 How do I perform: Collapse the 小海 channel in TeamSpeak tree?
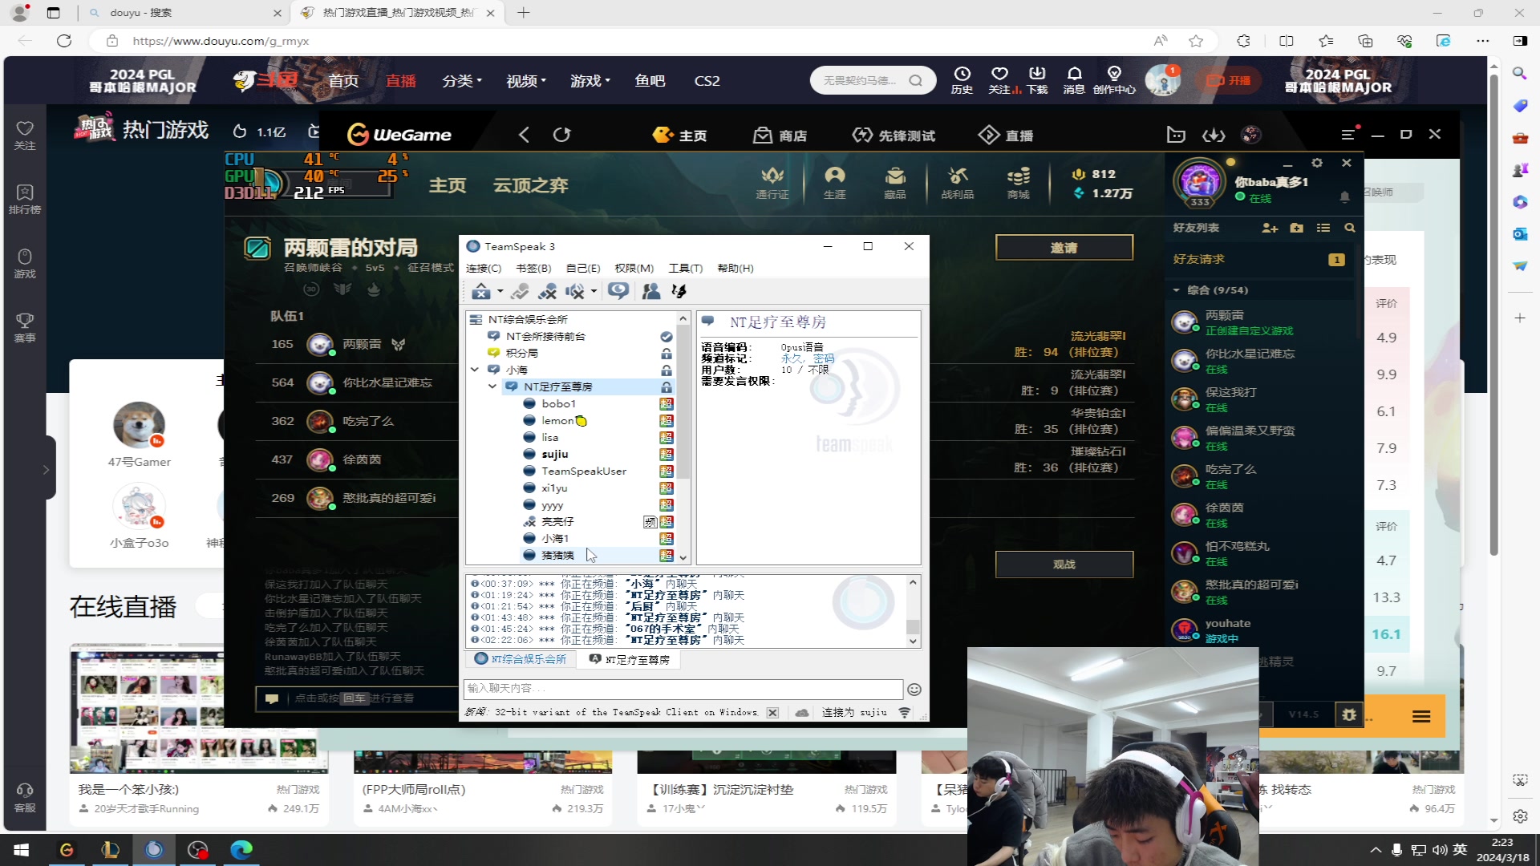click(x=475, y=370)
